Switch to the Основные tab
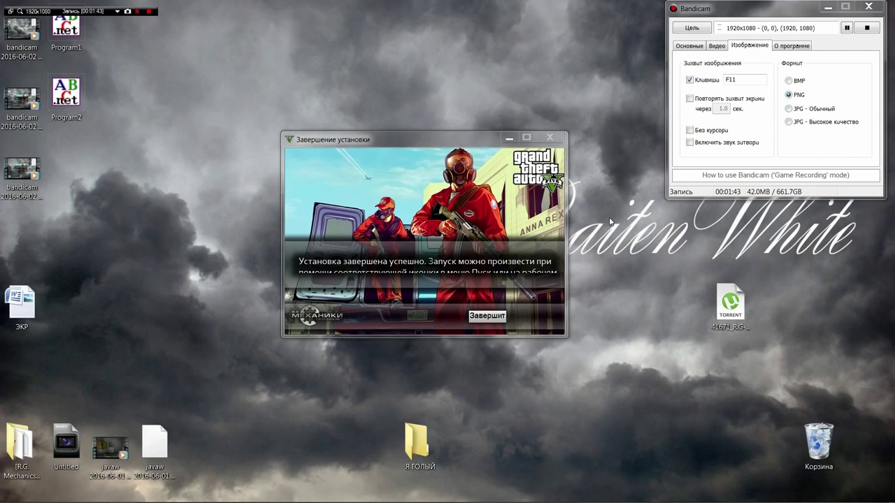The image size is (895, 503). point(689,45)
